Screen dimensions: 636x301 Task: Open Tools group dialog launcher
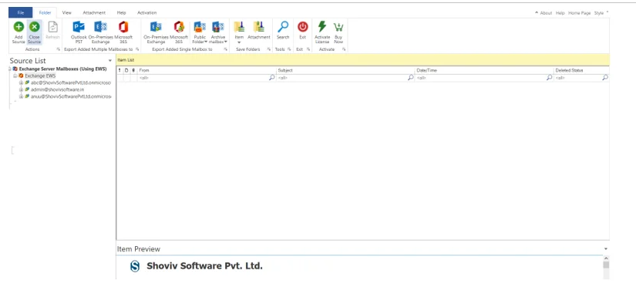click(x=289, y=49)
